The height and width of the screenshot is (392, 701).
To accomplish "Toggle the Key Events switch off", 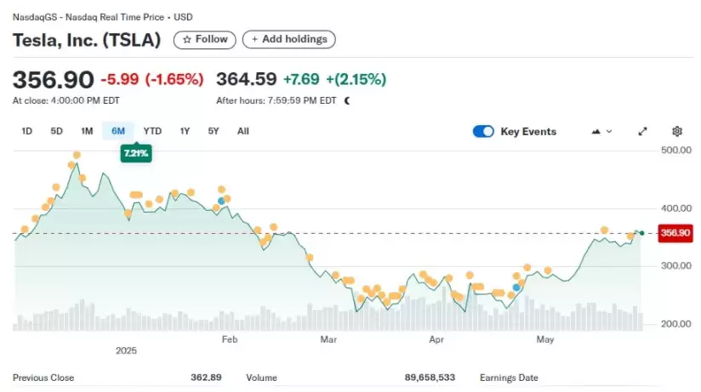I will click(483, 132).
